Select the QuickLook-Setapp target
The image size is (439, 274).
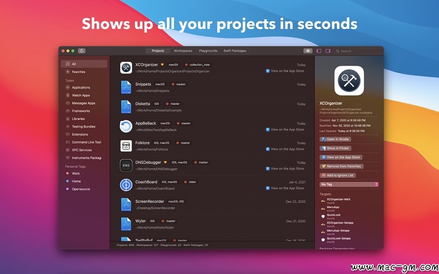point(336,240)
